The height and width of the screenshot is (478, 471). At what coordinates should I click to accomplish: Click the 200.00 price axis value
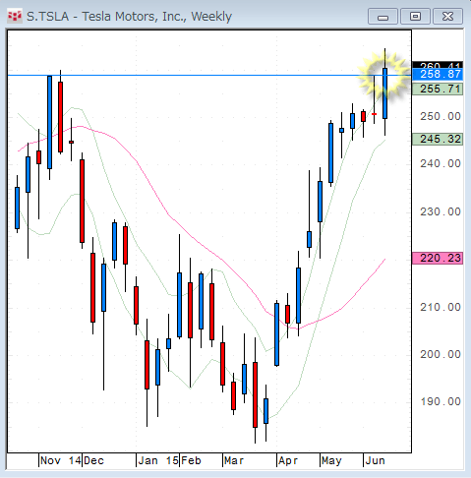click(x=441, y=354)
